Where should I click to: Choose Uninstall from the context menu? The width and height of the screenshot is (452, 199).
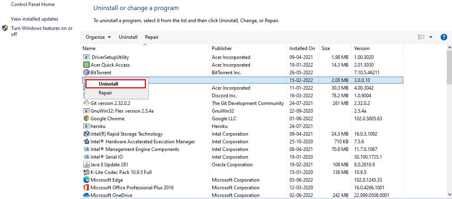pyautogui.click(x=108, y=84)
